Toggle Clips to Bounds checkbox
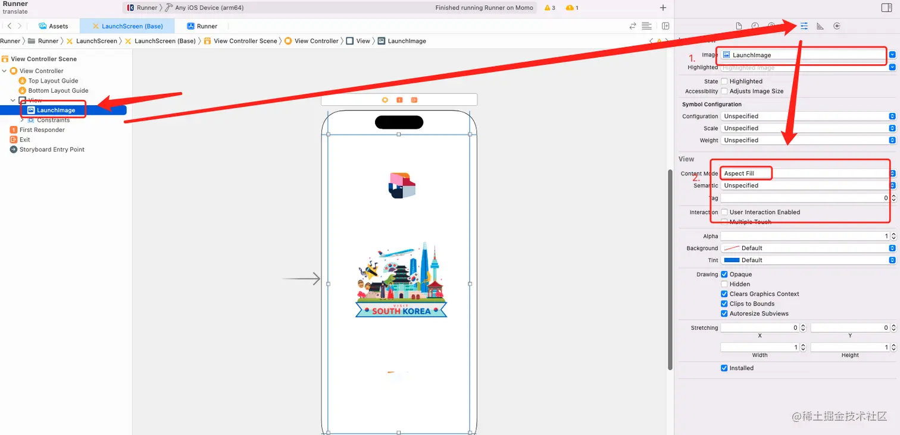Screen dimensions: 900x435 [724, 304]
